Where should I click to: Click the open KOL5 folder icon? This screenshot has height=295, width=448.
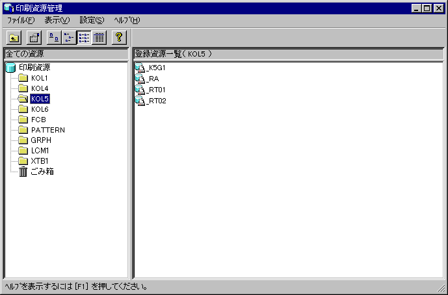pyautogui.click(x=23, y=99)
